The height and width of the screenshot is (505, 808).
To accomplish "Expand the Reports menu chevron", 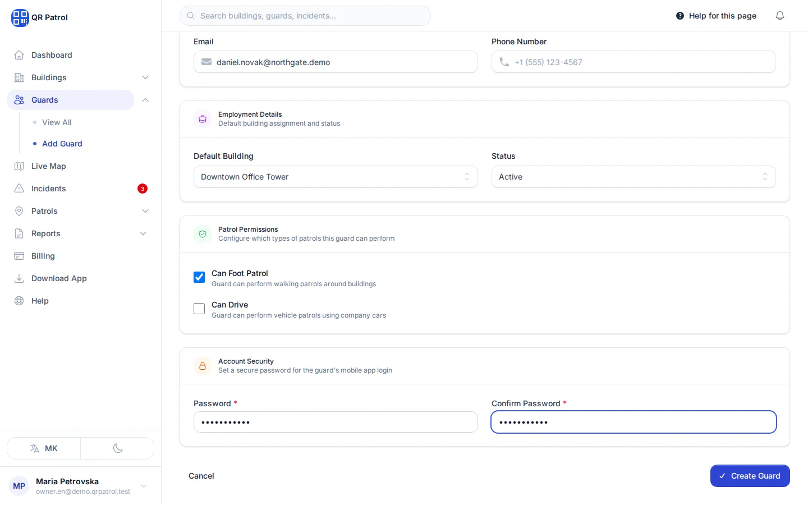I will click(143, 233).
